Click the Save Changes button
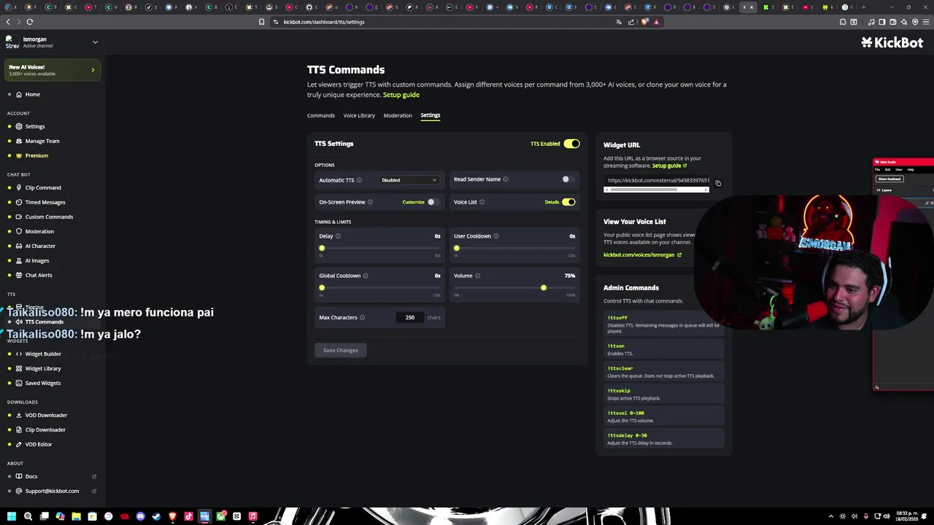The height and width of the screenshot is (525, 934). point(341,350)
